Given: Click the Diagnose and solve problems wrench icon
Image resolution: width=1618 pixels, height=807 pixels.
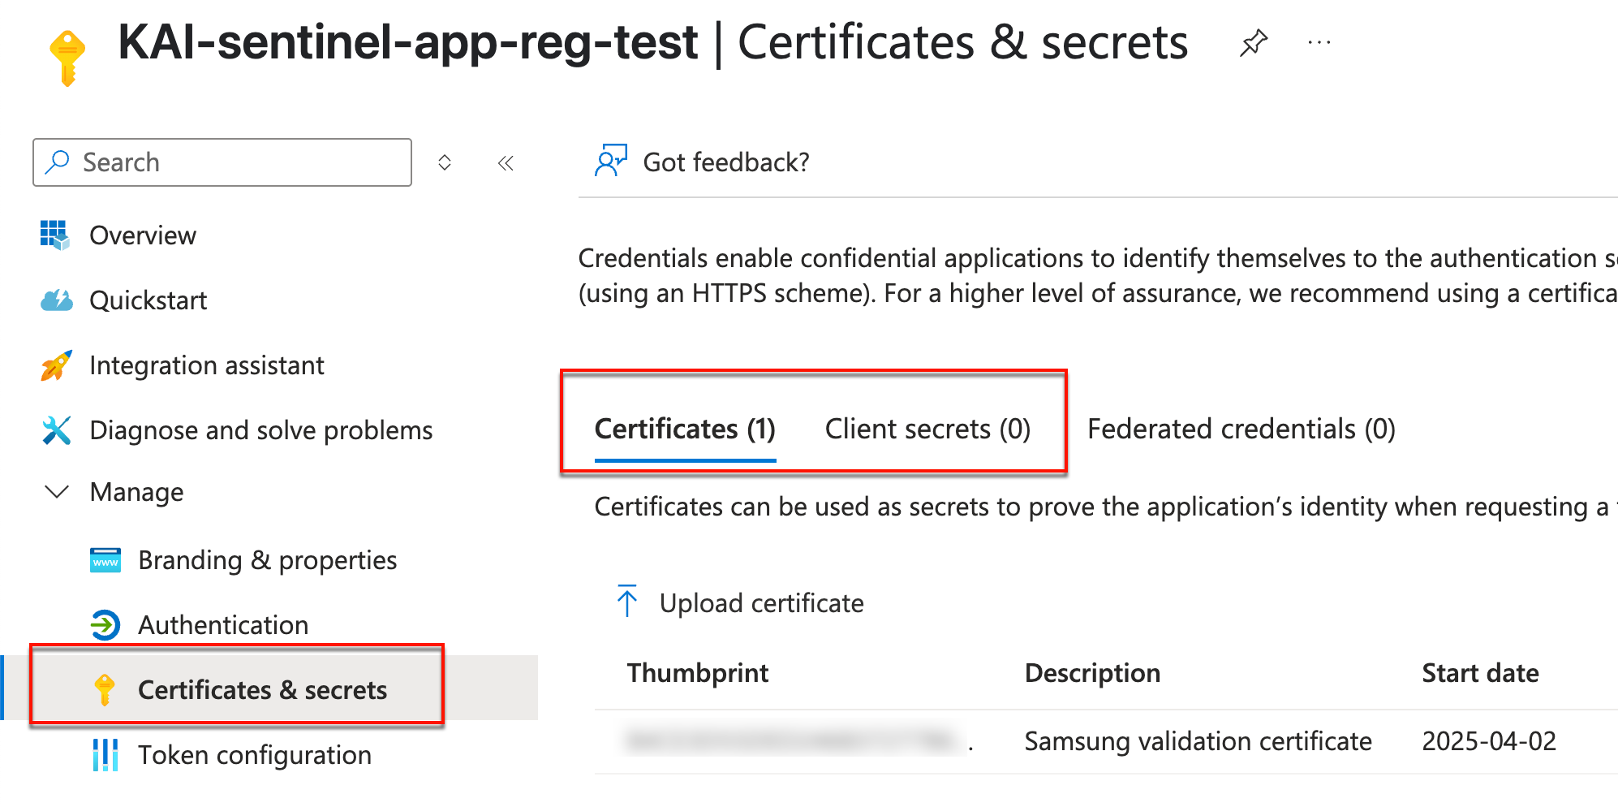Looking at the screenshot, I should [56, 430].
